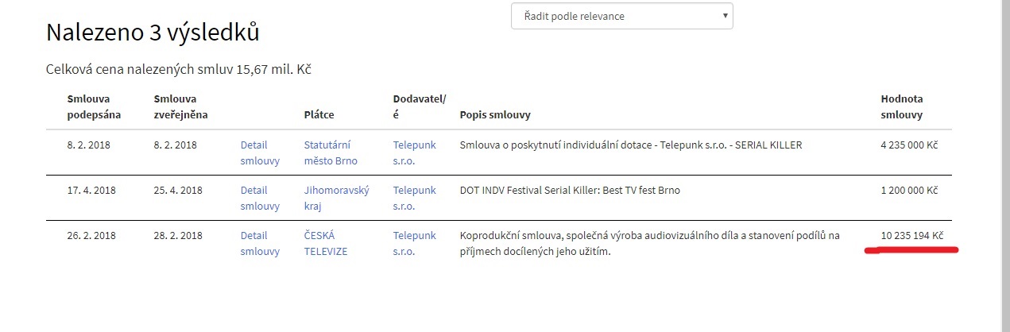Open Detail smlouvy for ČESKÁ TELEVIZE contract

click(260, 244)
